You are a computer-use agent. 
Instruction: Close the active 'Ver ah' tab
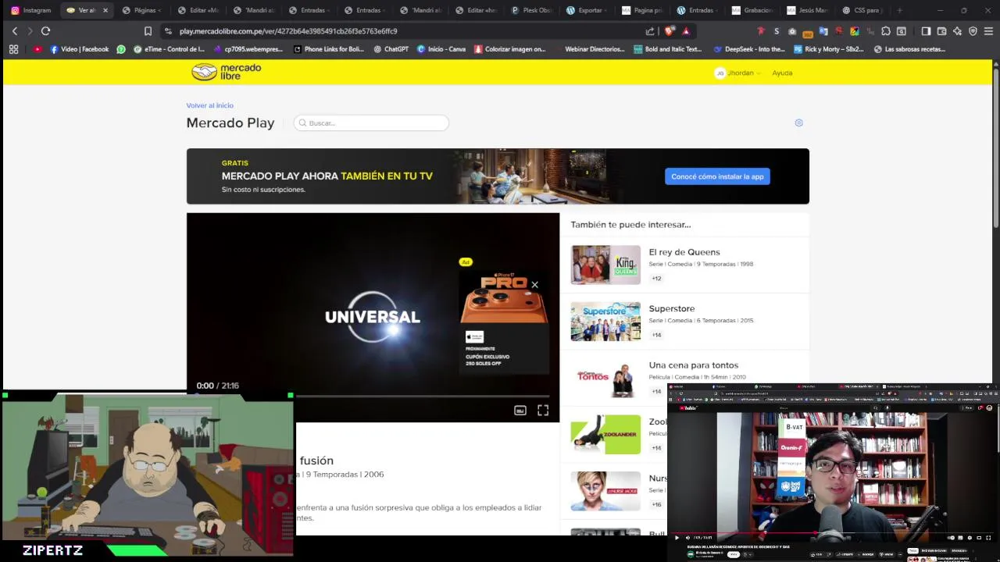105,10
